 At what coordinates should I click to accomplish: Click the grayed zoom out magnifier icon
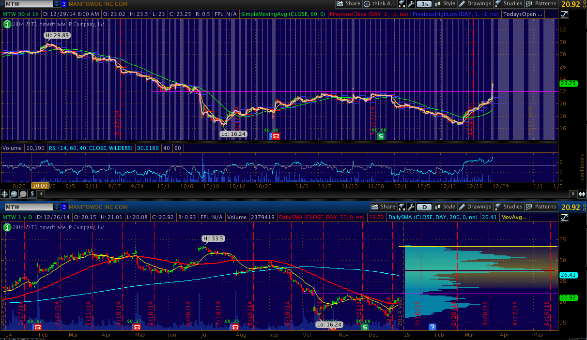[23, 194]
